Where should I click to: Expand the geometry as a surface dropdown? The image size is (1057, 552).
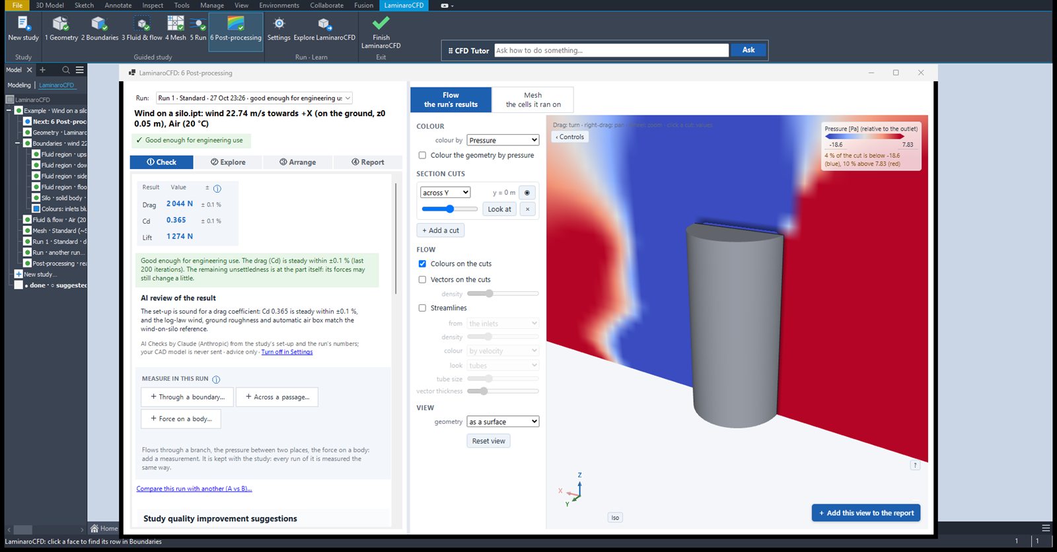(x=503, y=421)
